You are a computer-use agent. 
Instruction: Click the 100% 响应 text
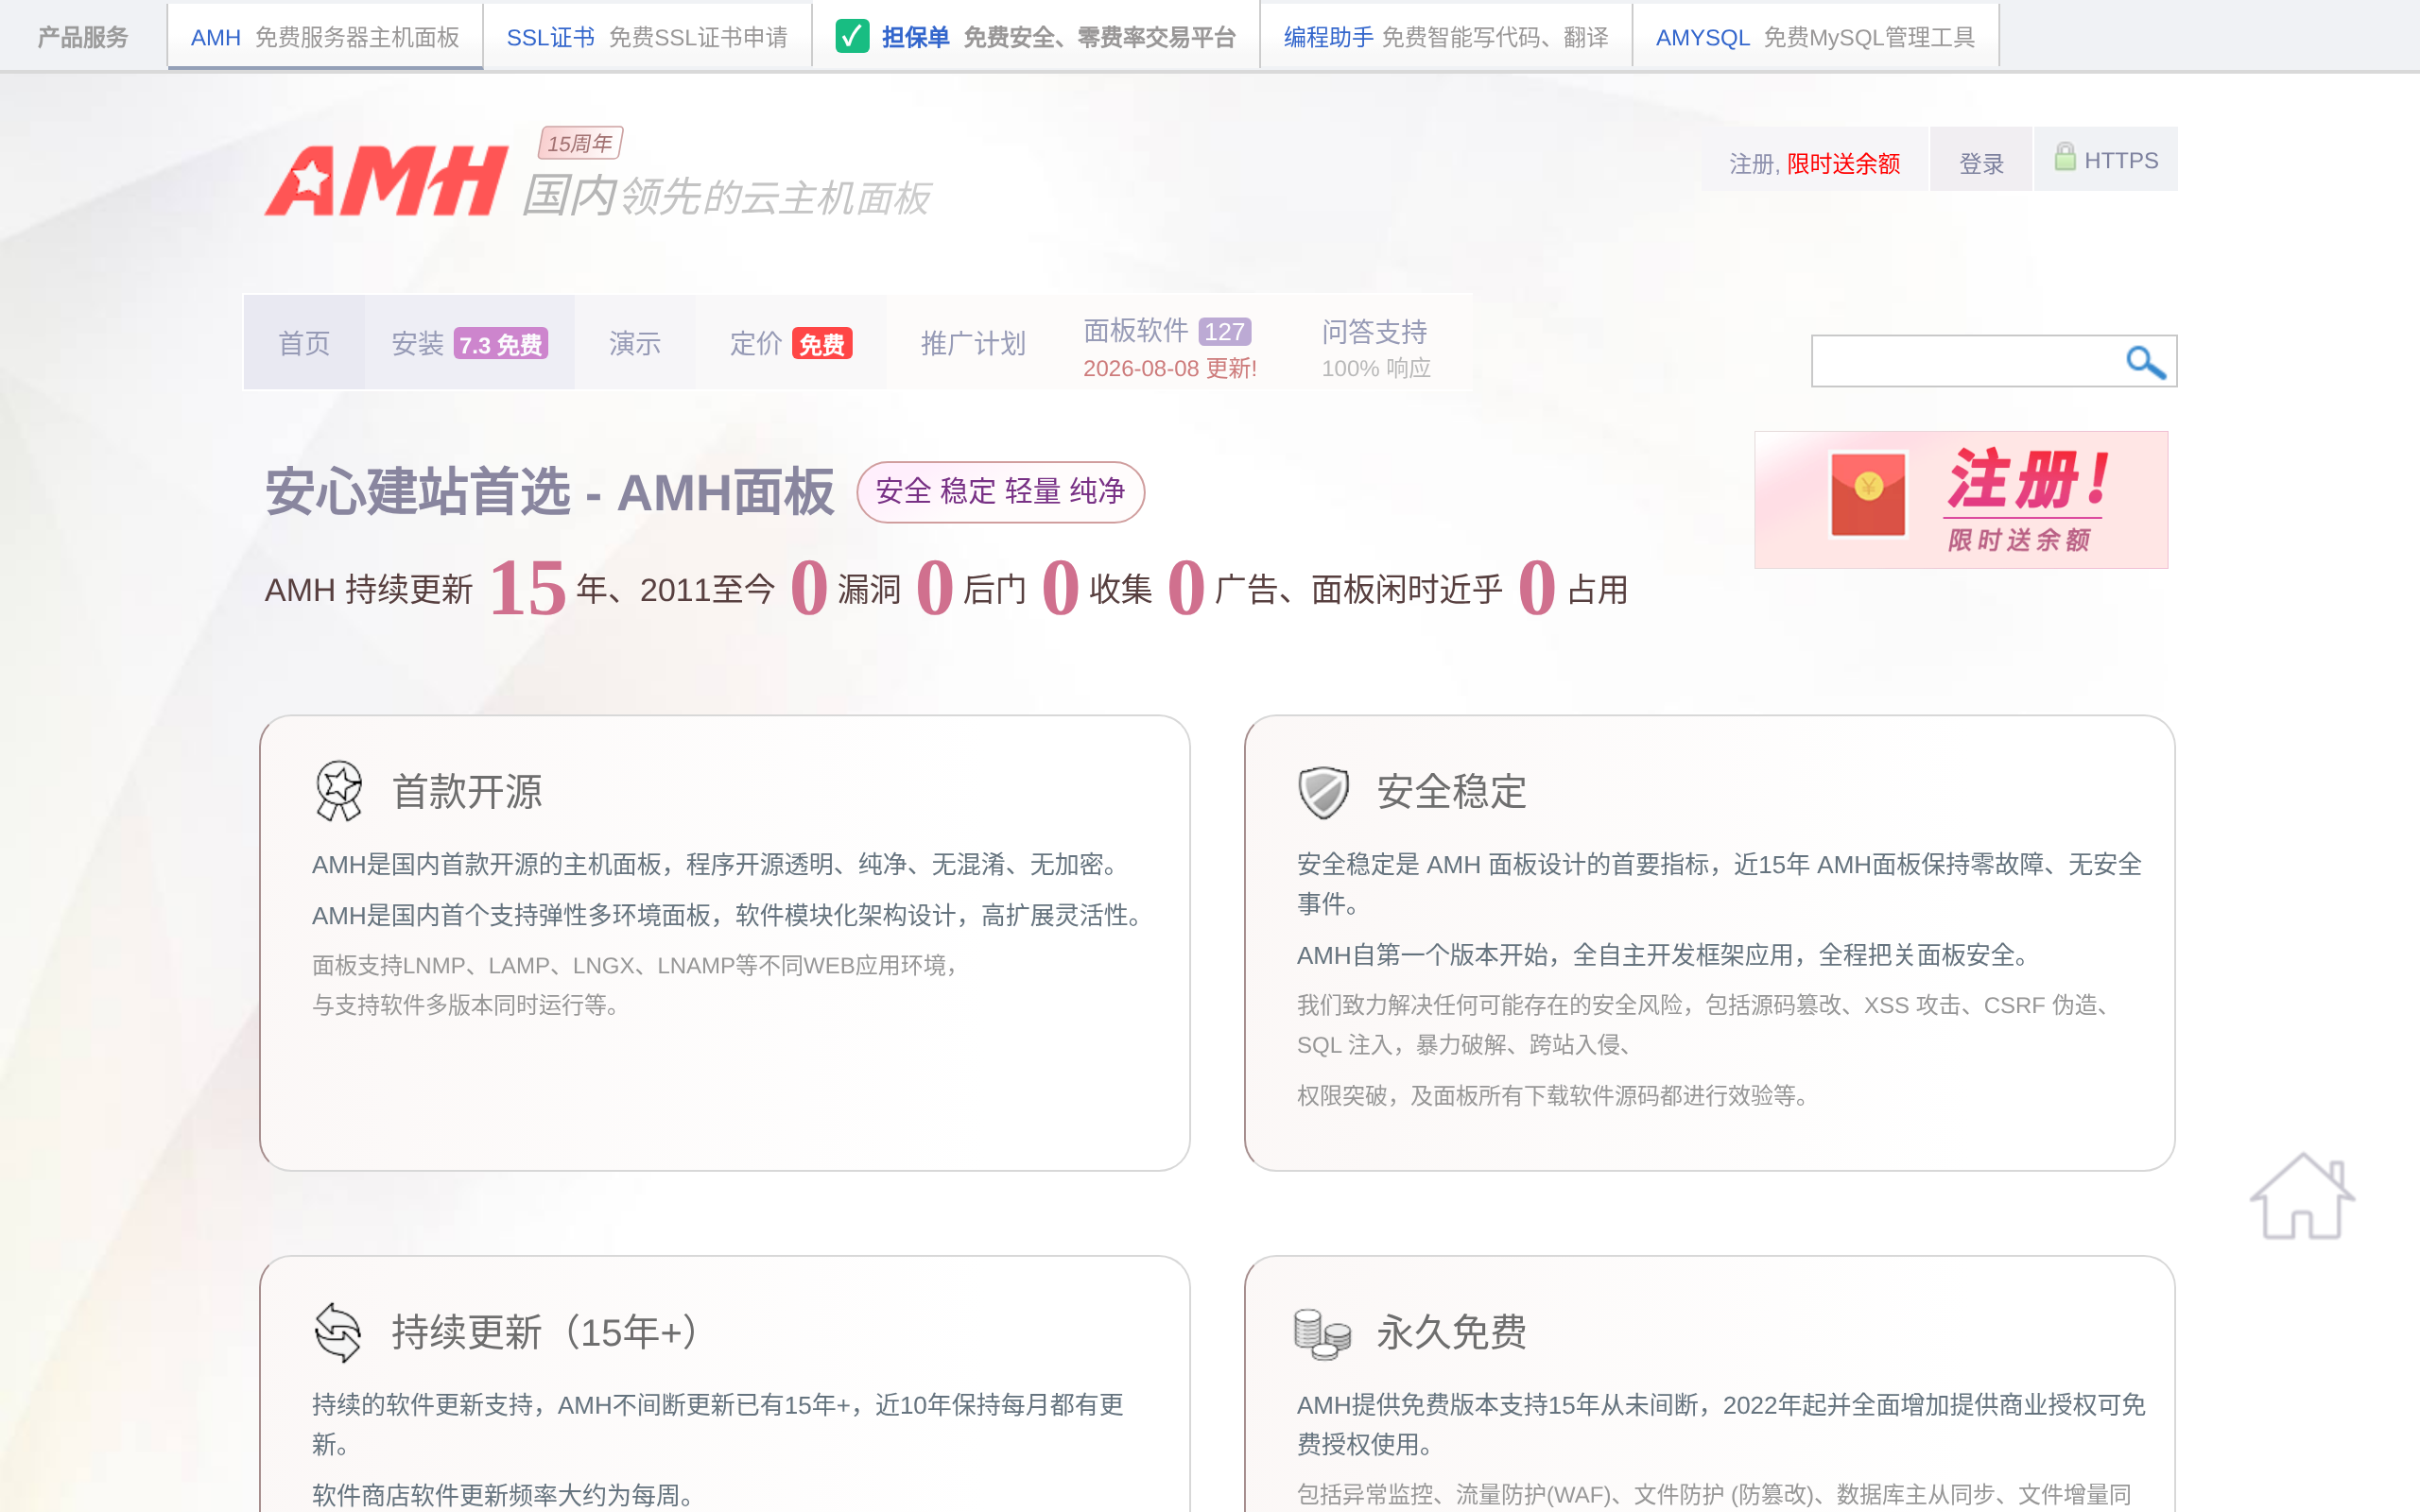coord(1376,368)
